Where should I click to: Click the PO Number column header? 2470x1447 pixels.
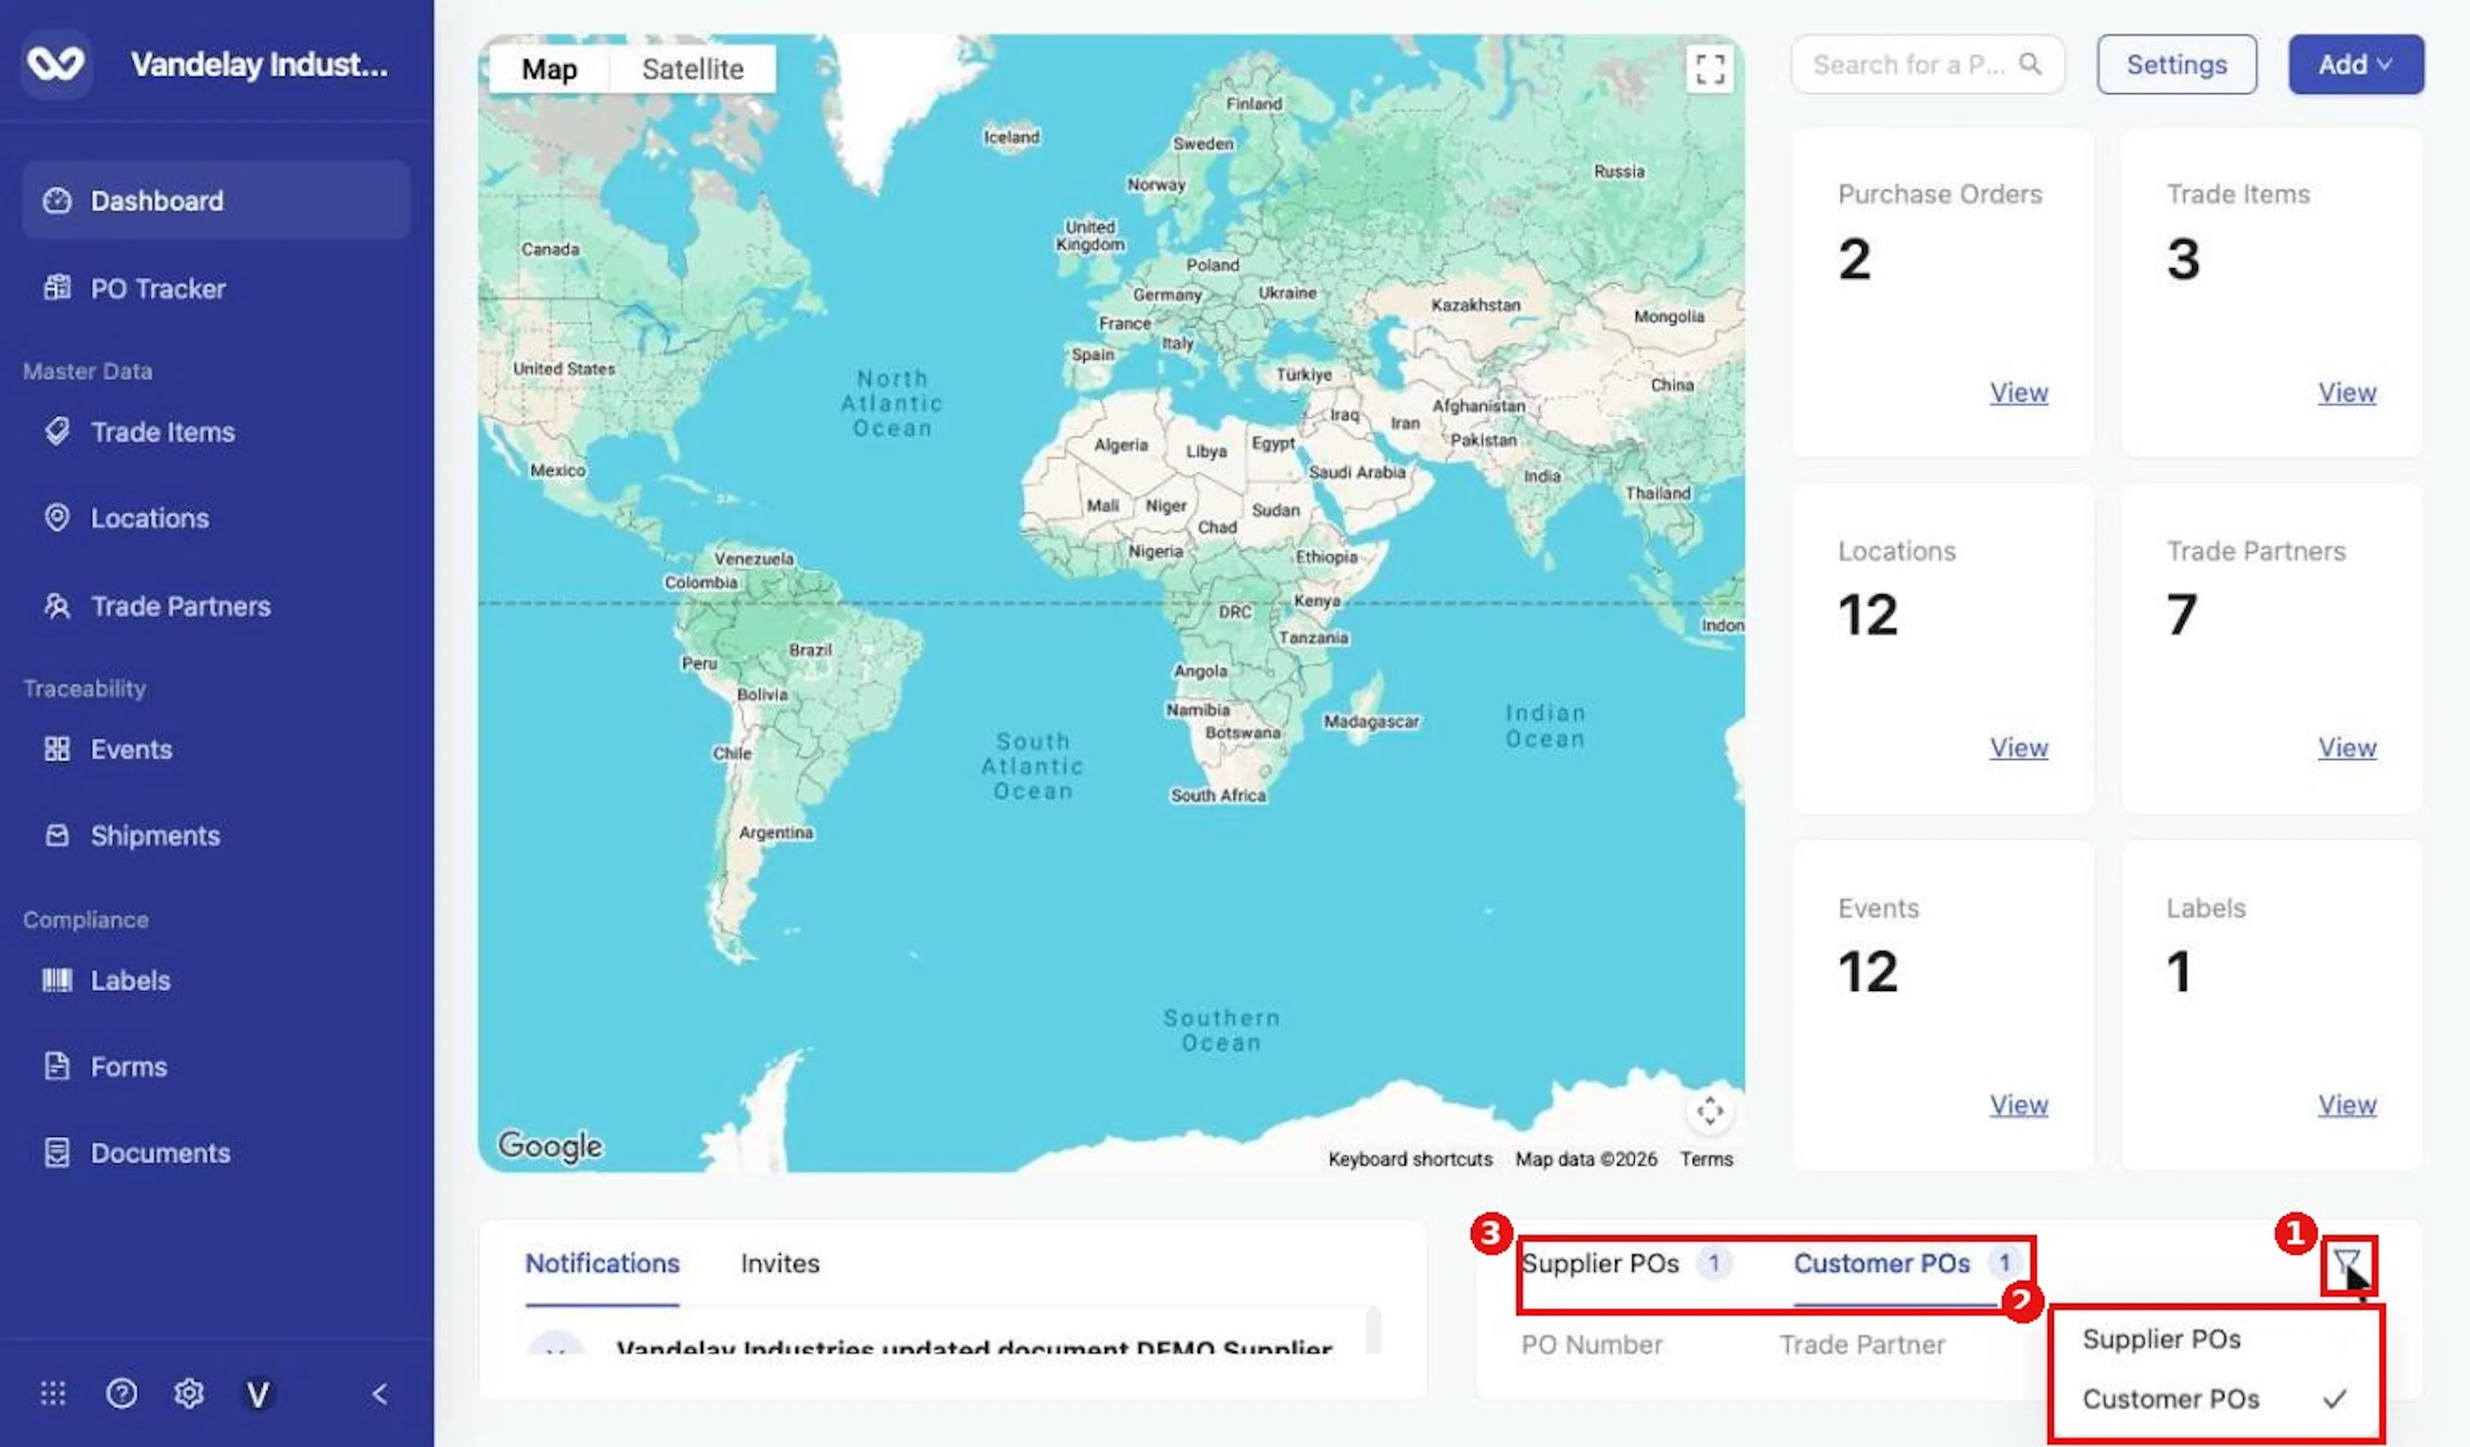pyautogui.click(x=1591, y=1345)
